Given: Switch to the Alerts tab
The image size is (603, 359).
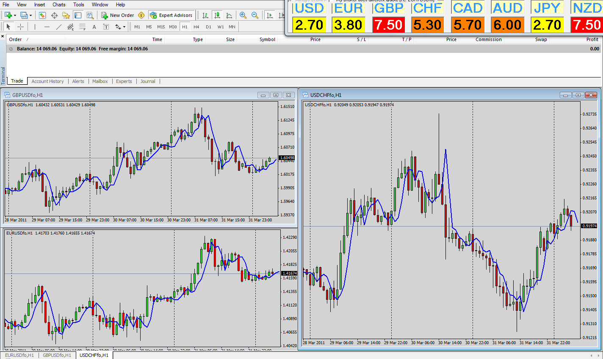Looking at the screenshot, I should click(78, 81).
